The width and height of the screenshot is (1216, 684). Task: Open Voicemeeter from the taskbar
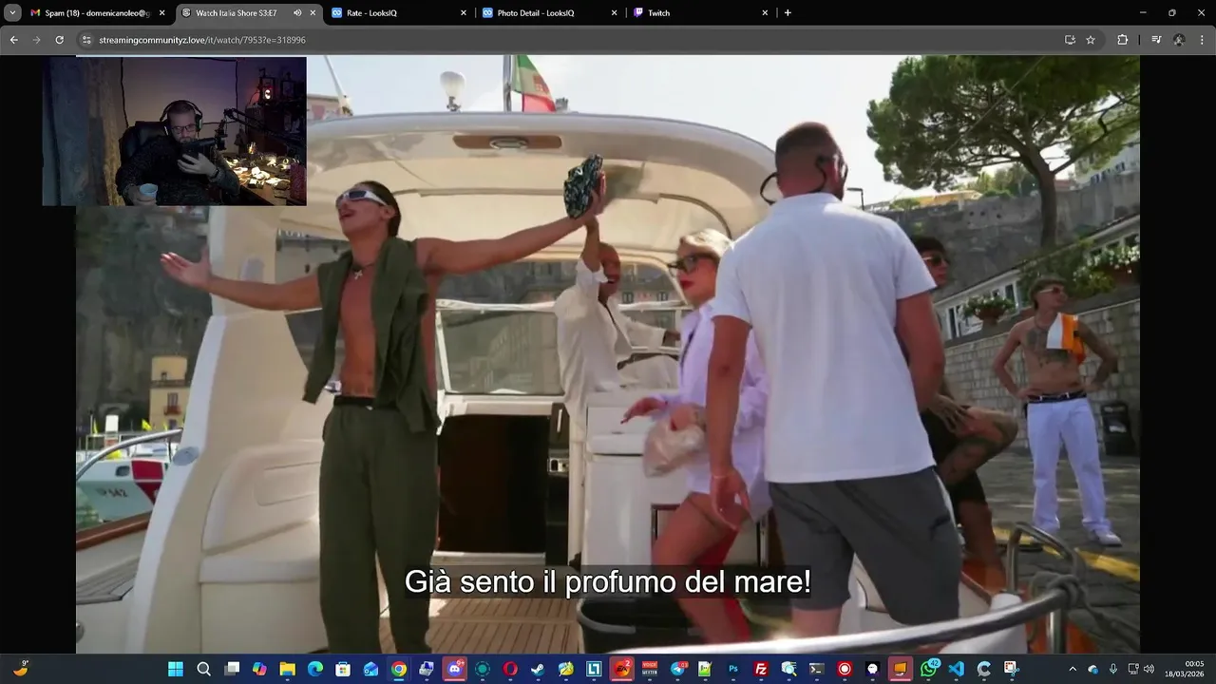click(650, 669)
